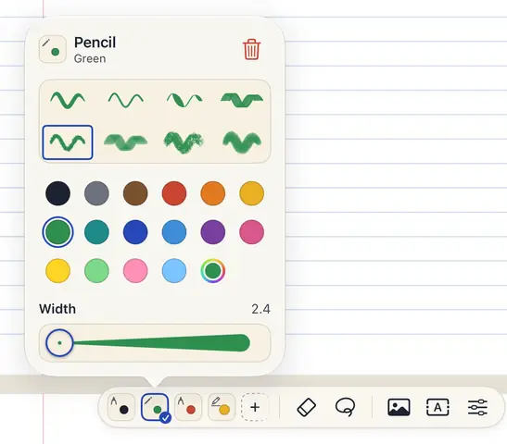
Task: Pick the red color swatch
Action: [x=174, y=193]
